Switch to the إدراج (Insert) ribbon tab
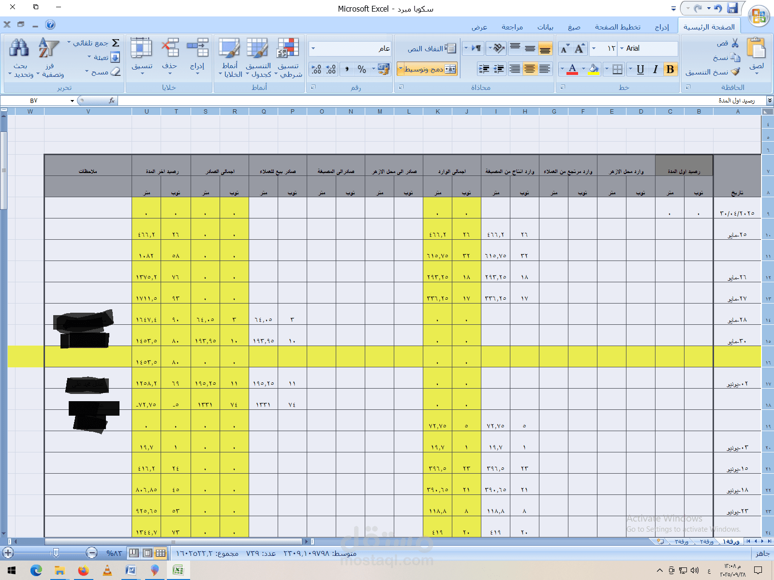 click(x=662, y=27)
